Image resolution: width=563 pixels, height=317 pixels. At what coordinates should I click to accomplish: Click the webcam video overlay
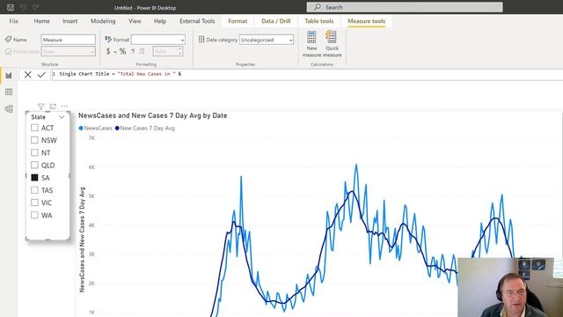click(506, 287)
